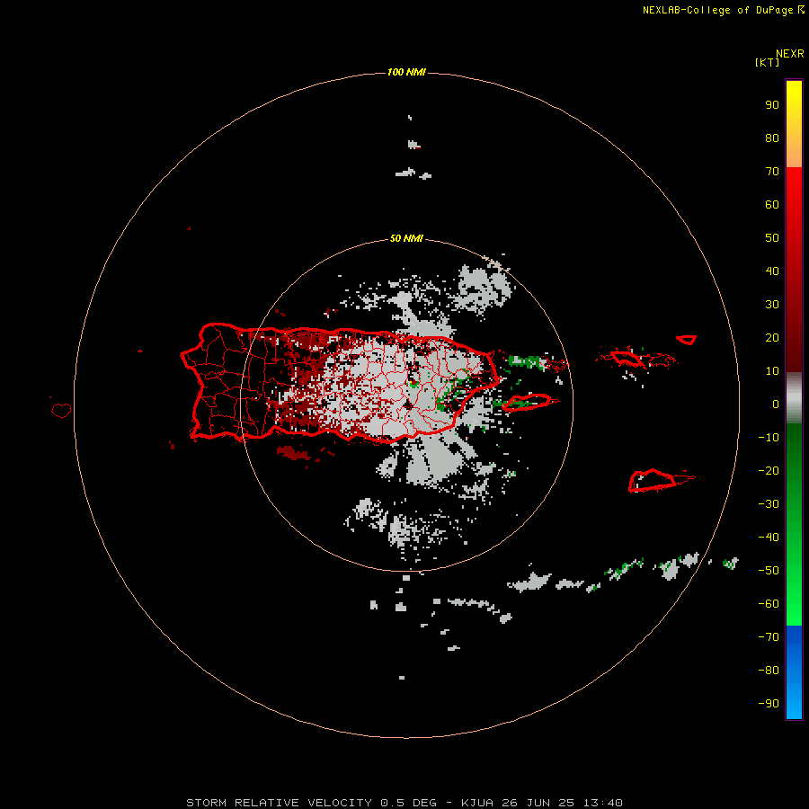Click the blue bottom segment of the color bar
This screenshot has width=809, height=809.
pos(794,672)
